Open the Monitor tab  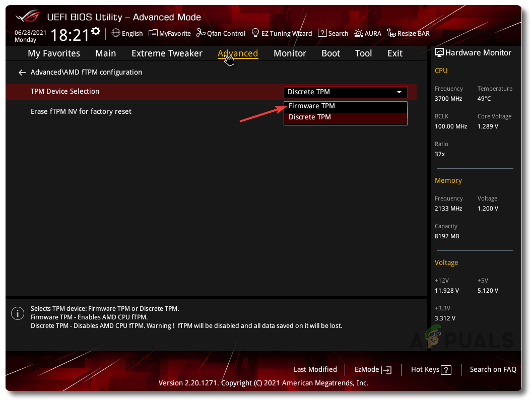290,53
